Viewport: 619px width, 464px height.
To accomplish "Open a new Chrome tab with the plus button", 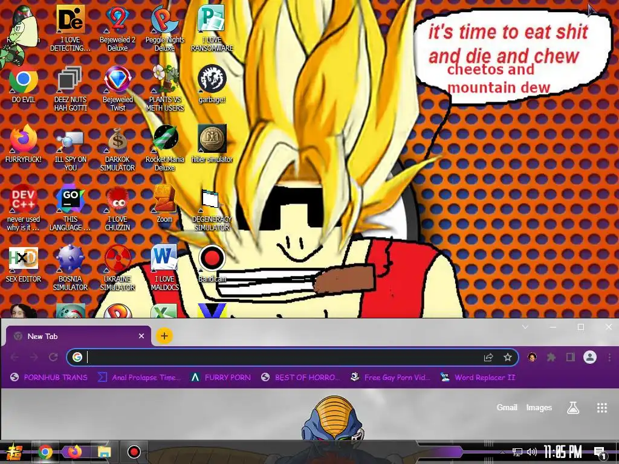I will point(164,336).
